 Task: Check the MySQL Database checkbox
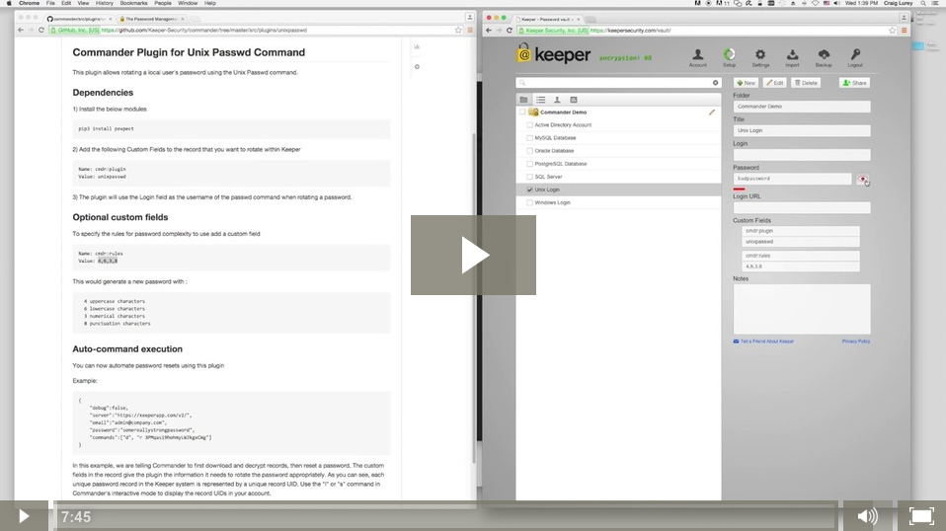[x=529, y=138]
